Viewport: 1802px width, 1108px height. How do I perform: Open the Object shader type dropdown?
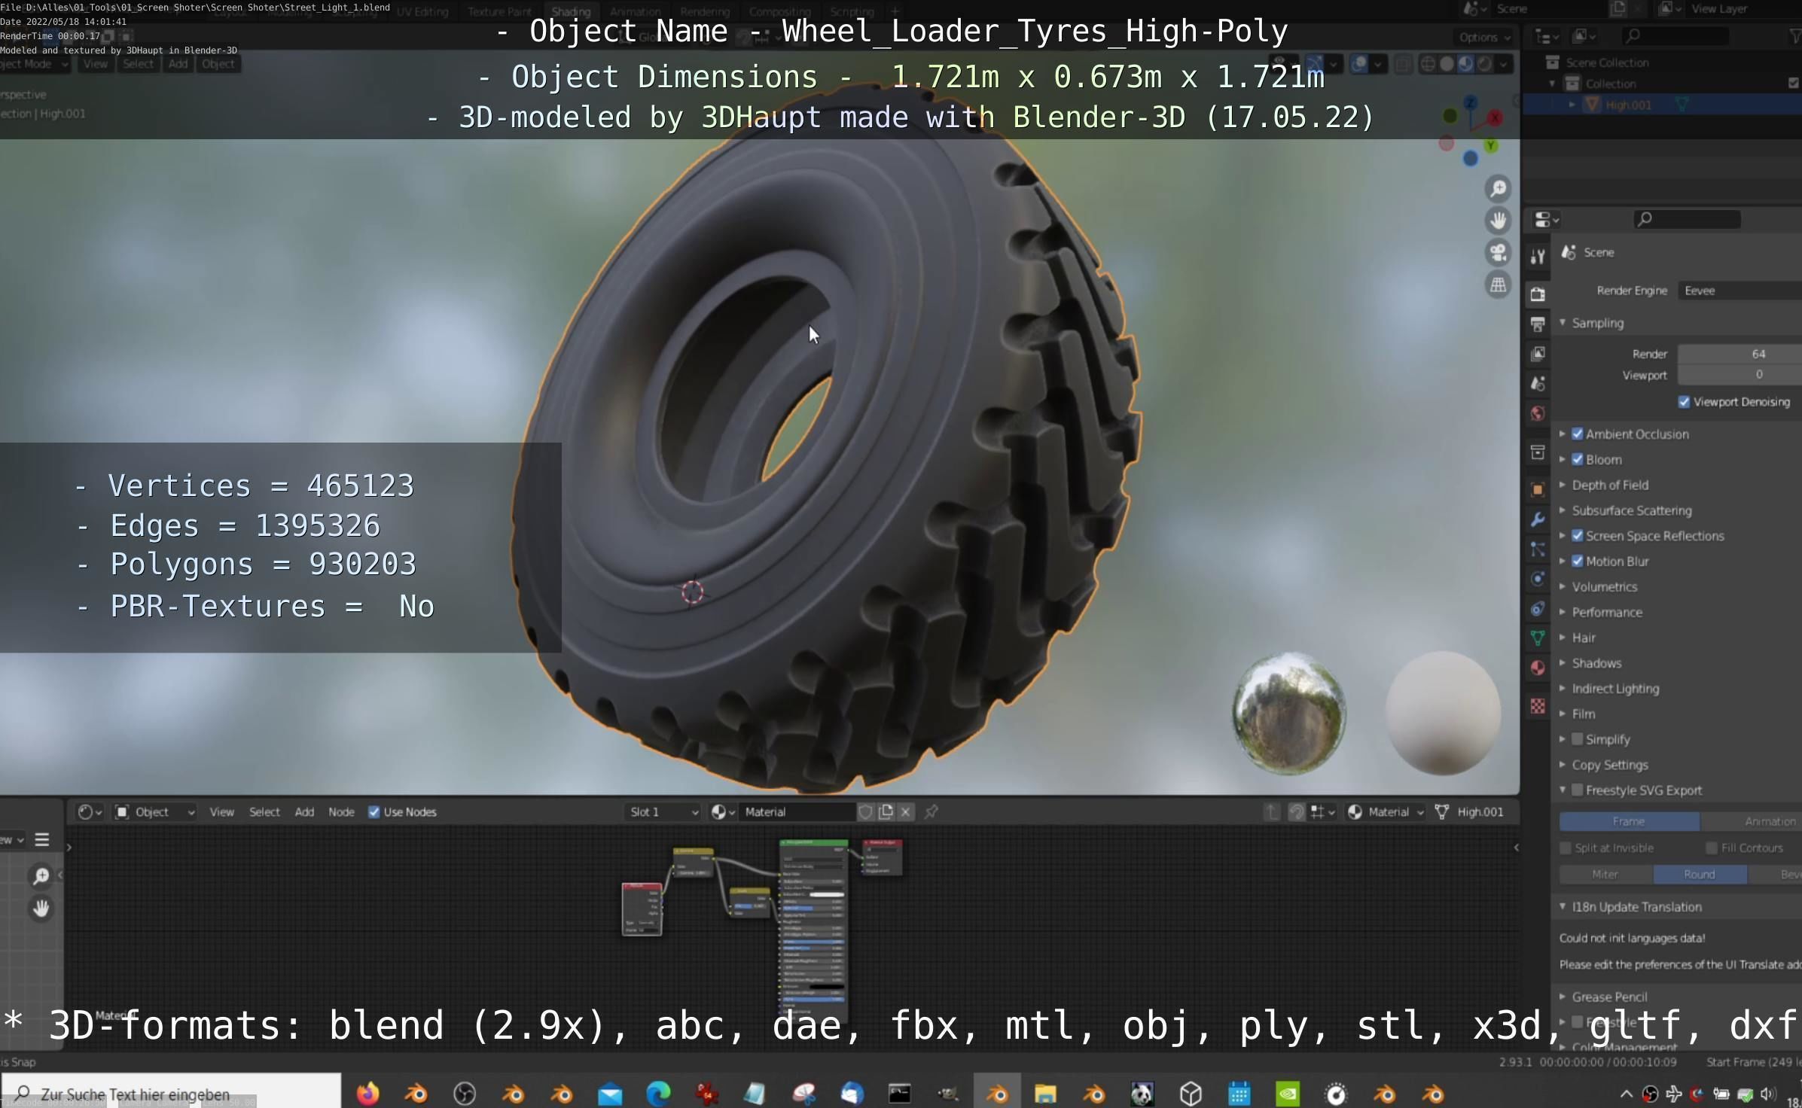click(155, 811)
